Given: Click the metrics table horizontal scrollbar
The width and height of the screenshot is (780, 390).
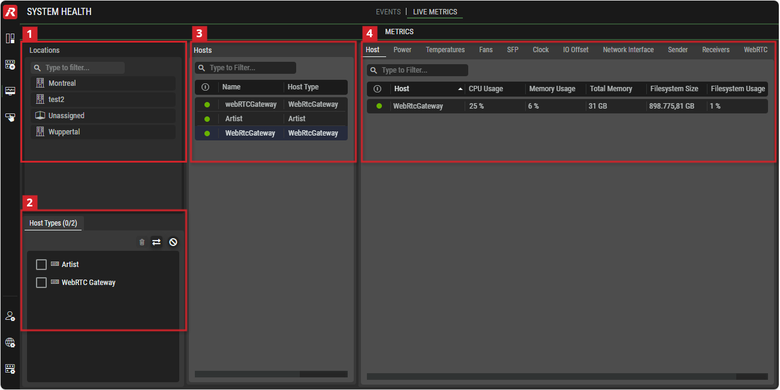Looking at the screenshot, I should pyautogui.click(x=552, y=377).
